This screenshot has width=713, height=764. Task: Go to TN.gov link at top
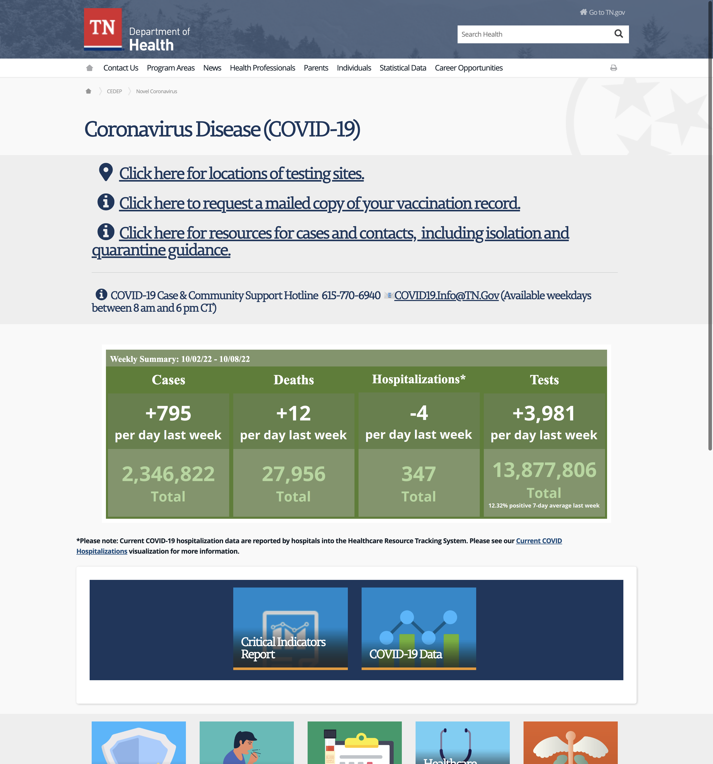tap(606, 12)
